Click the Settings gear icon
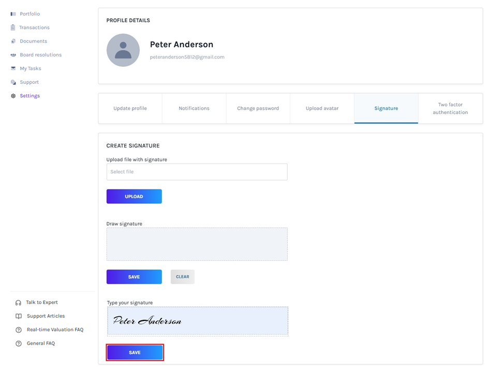This screenshot has height=367, width=486. click(x=13, y=96)
